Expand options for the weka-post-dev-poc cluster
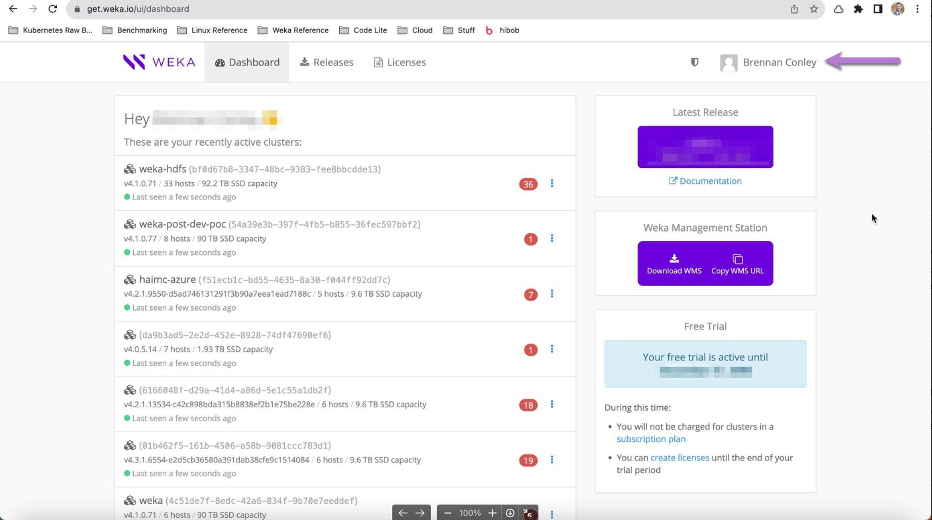The height and width of the screenshot is (520, 932). pyautogui.click(x=552, y=239)
